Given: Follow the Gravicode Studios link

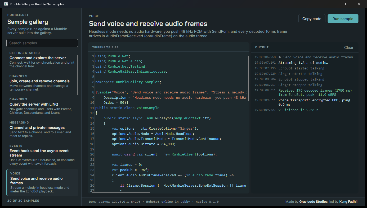Looking at the screenshot, I should (314, 202).
